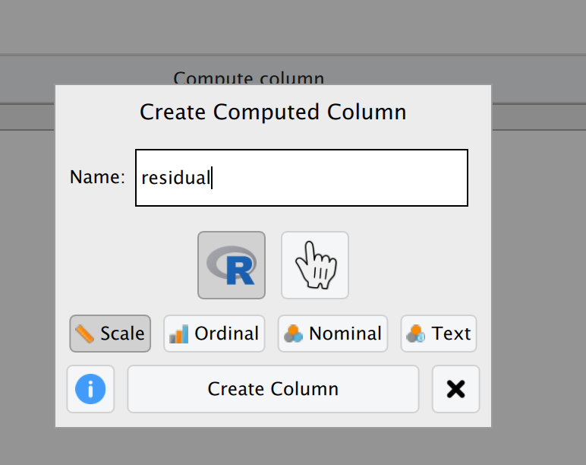Set column type to Nominal

pyautogui.click(x=332, y=334)
